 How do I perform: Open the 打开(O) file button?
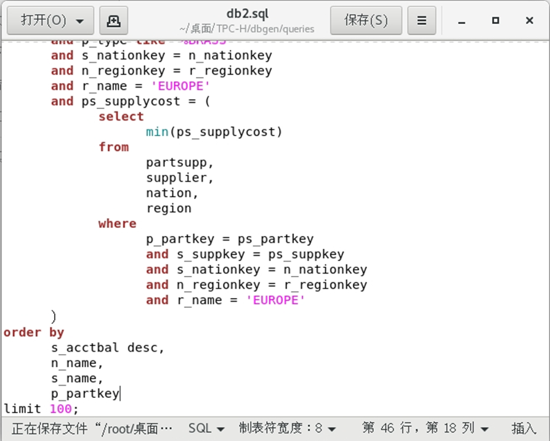[50, 20]
